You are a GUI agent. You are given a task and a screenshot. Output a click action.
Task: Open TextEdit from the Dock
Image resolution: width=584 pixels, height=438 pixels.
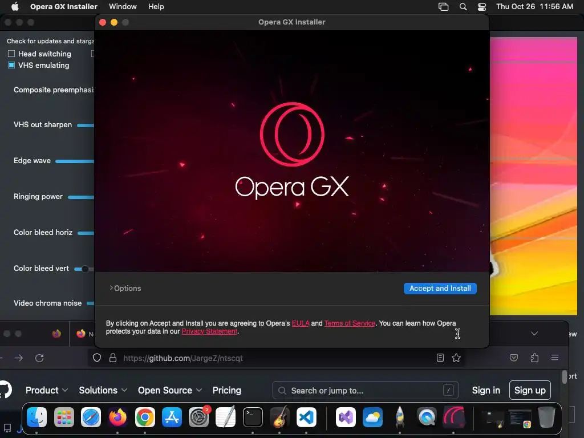pos(226,417)
